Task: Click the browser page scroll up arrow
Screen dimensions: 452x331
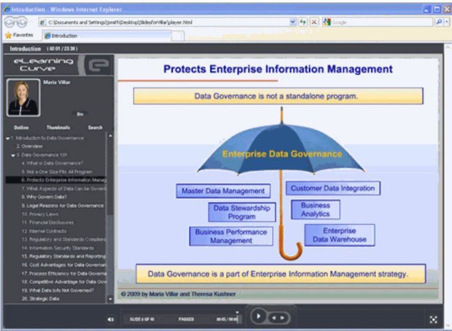Action: pyautogui.click(x=448, y=47)
